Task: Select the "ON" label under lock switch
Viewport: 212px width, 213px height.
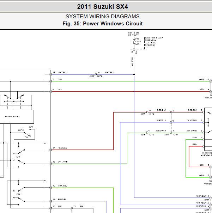Action: 26,137
